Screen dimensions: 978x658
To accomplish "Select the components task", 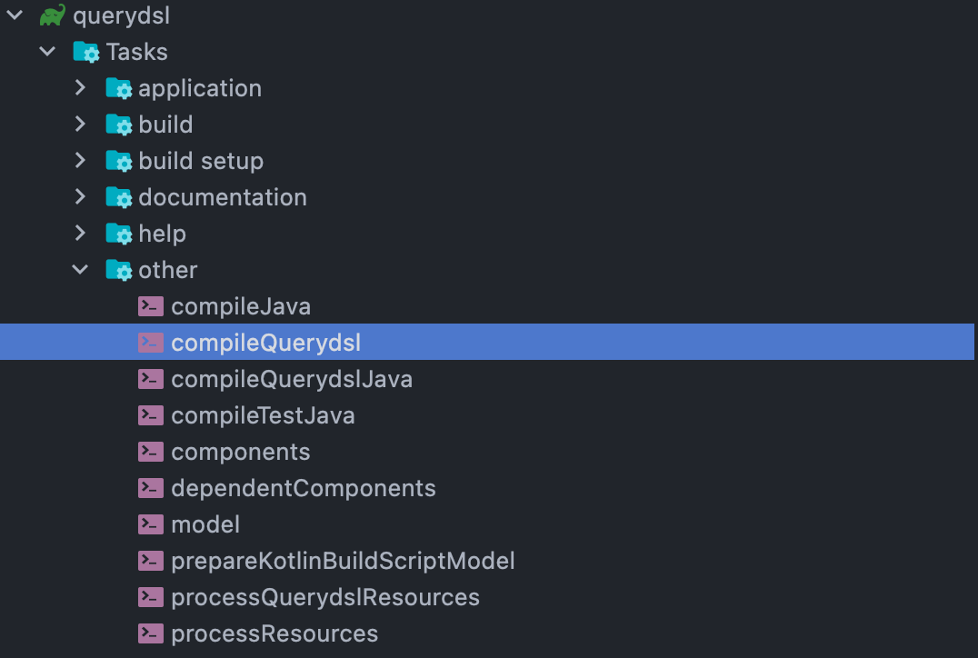I will point(241,452).
